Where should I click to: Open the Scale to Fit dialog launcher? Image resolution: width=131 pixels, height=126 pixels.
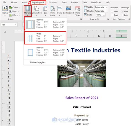pyautogui.click(x=108, y=19)
